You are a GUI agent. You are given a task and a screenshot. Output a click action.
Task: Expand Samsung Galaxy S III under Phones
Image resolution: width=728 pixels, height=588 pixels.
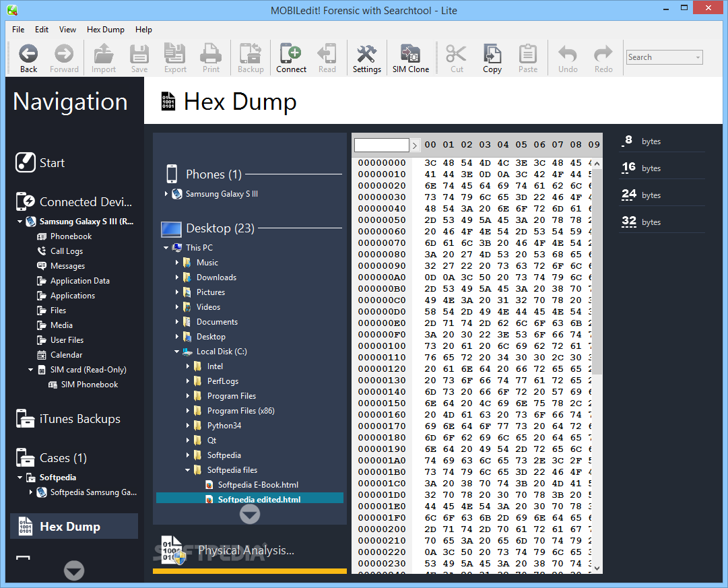click(x=166, y=194)
